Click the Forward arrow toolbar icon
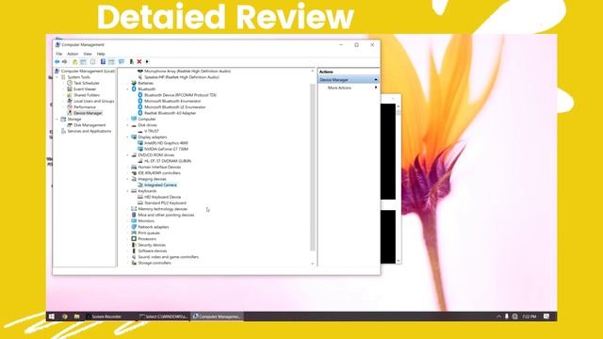The height and width of the screenshot is (339, 603). [x=65, y=61]
